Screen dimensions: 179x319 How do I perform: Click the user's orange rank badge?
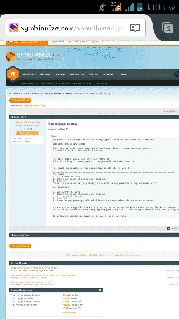tap(28, 133)
